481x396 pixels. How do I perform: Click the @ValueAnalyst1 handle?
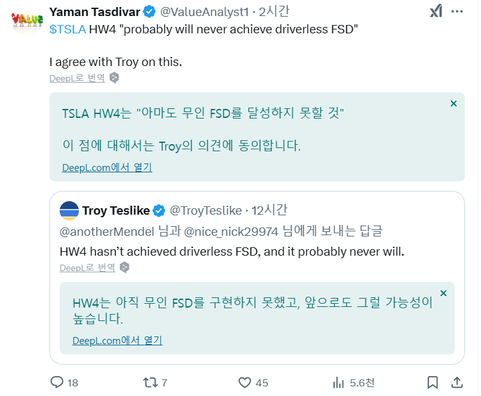click(x=205, y=12)
